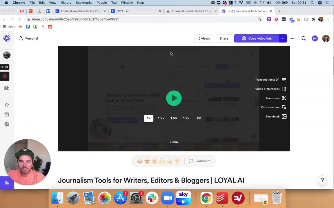Open the sidebar user avatar thumbnail
334x208 pixels.
click(7, 55)
